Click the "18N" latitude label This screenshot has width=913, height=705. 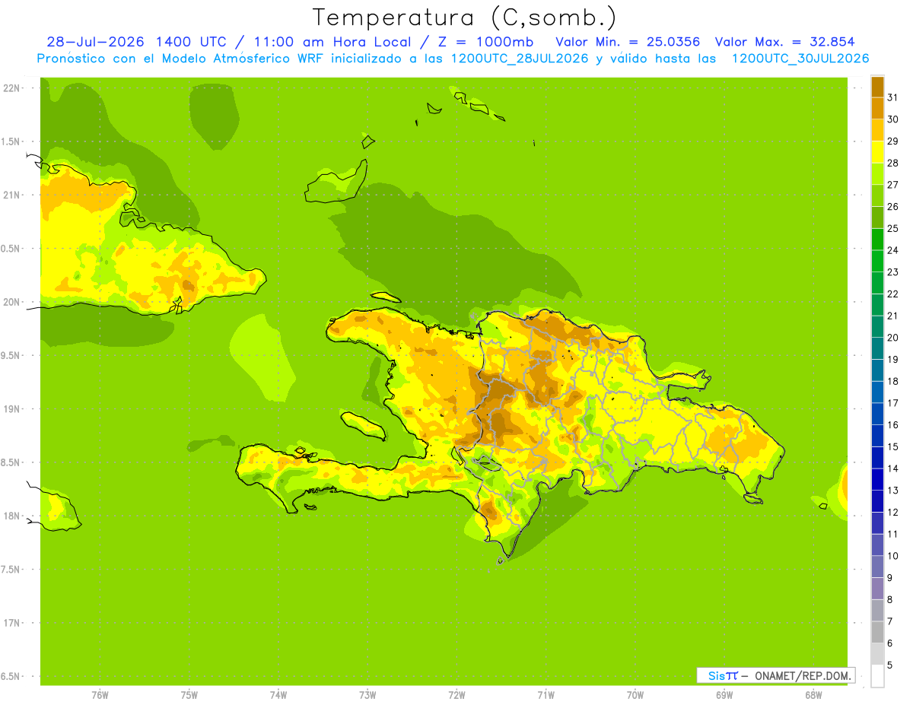click(x=11, y=516)
